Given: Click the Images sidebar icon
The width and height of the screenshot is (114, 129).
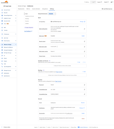Looking at the screenshot, I should pos(2,61).
